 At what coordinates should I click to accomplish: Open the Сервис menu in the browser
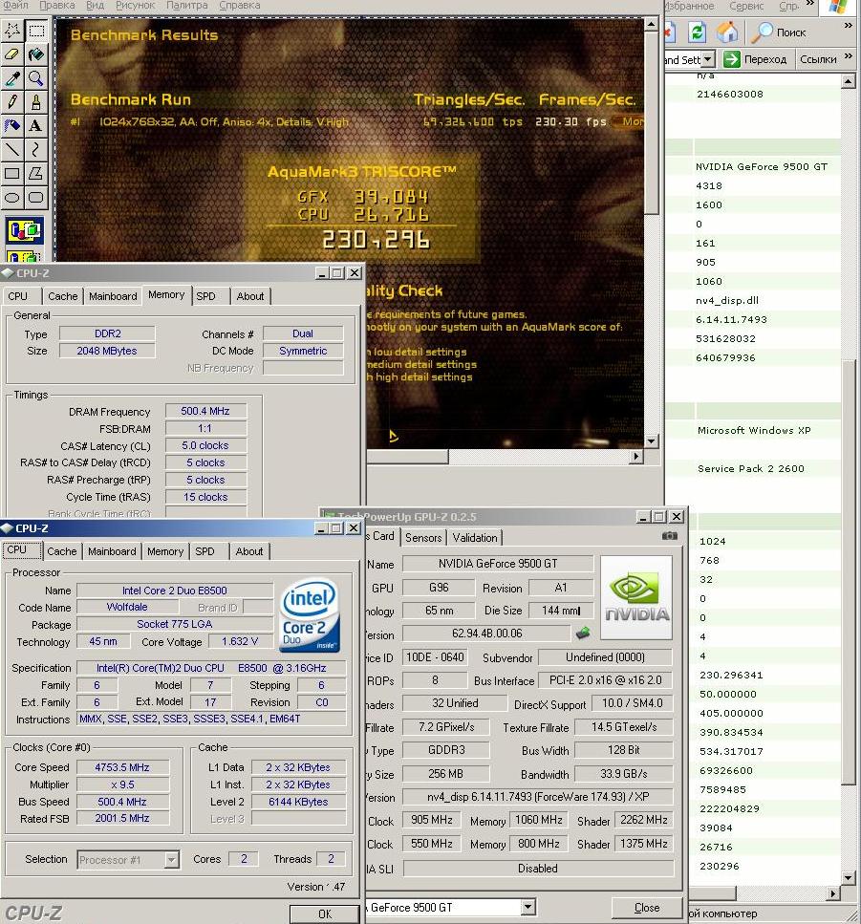746,6
